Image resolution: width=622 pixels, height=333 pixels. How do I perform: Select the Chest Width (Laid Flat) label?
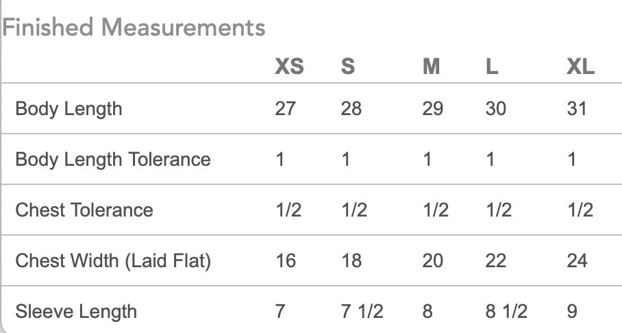click(113, 261)
